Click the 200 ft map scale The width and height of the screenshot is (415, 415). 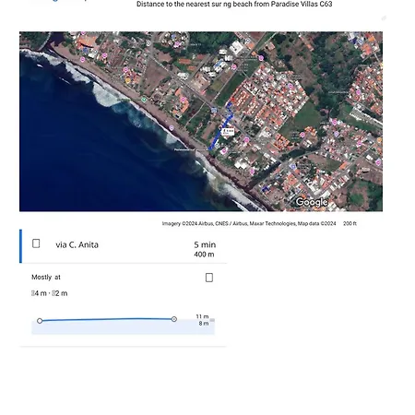(x=350, y=223)
